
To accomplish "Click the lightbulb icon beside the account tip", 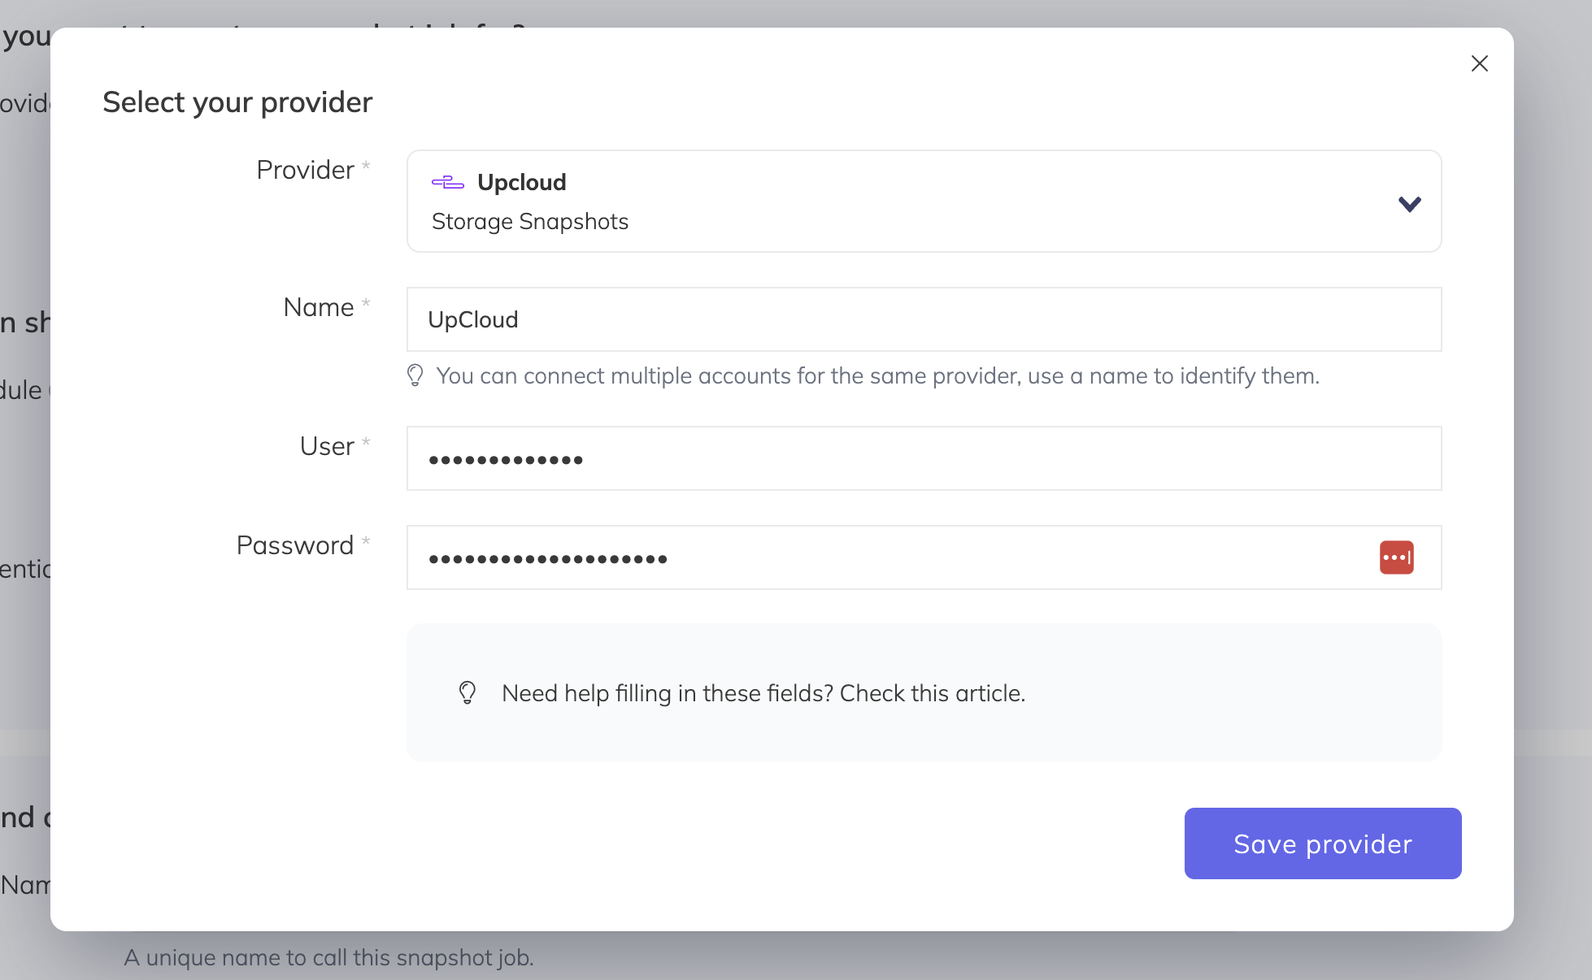I will click(415, 375).
